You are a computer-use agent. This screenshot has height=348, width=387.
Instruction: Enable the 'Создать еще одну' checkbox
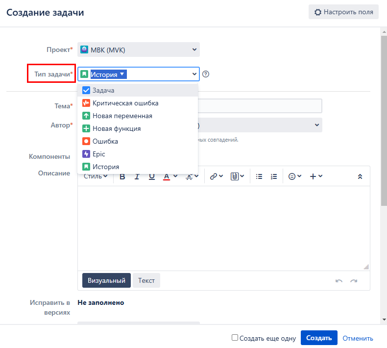pos(235,338)
